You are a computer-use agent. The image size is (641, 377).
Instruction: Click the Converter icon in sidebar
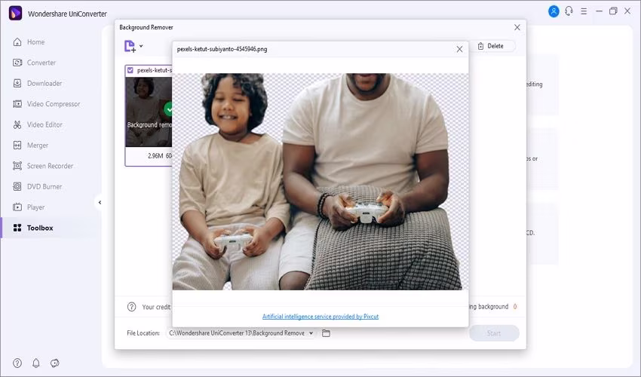click(x=17, y=63)
